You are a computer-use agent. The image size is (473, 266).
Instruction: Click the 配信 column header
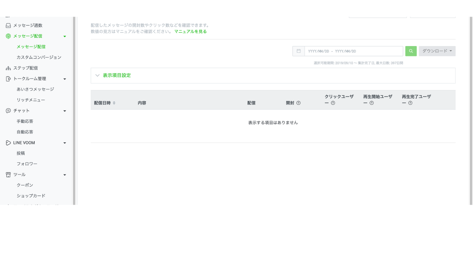click(251, 103)
